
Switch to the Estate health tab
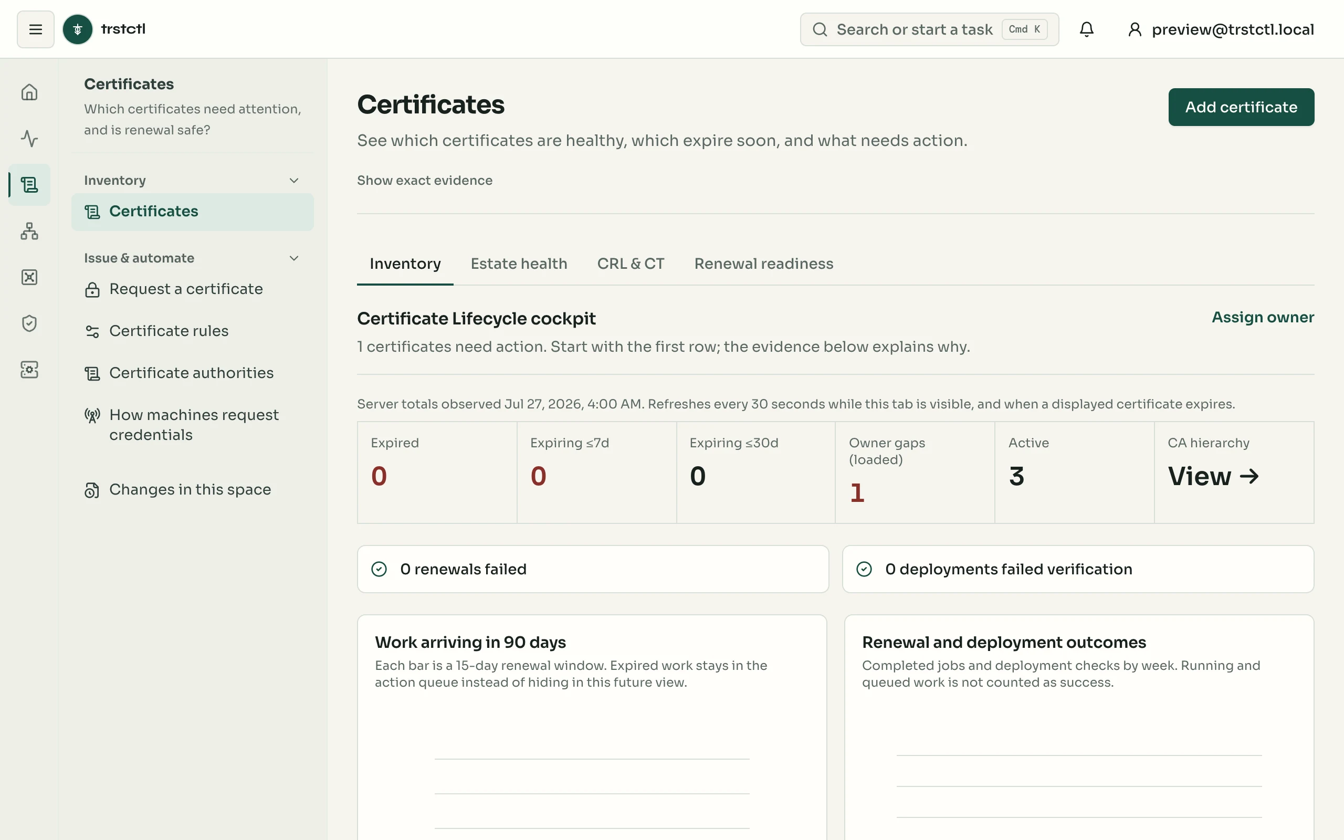519,264
